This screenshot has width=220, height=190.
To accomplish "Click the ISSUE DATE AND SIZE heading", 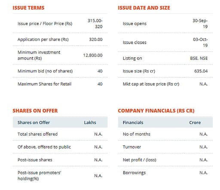I will [144, 8].
